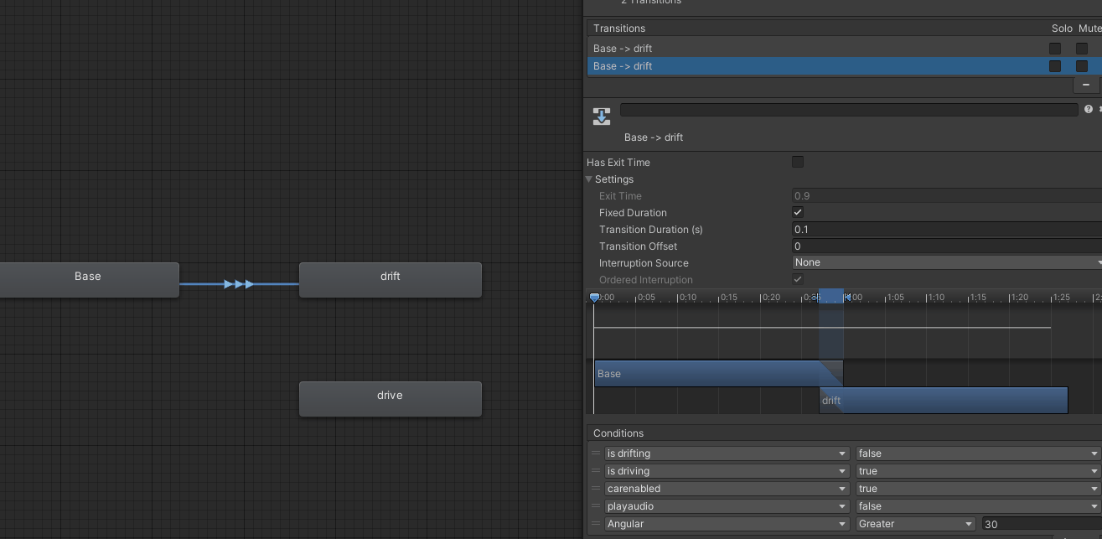The width and height of the screenshot is (1102, 539).
Task: Change the playaudio condition value from false
Action: tap(976, 505)
